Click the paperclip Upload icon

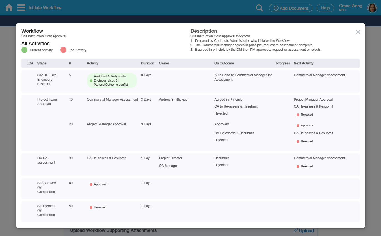(296, 230)
